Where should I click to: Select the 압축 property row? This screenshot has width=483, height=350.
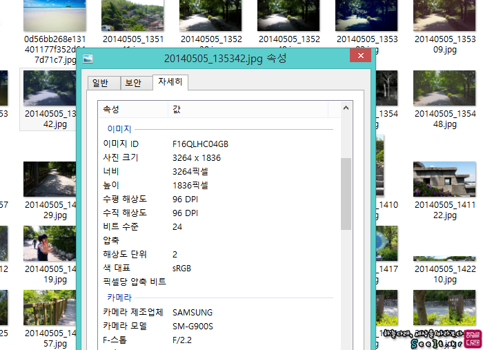coord(219,241)
